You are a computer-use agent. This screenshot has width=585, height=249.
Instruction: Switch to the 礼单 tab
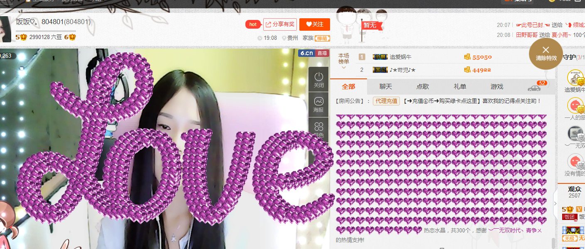(x=460, y=87)
